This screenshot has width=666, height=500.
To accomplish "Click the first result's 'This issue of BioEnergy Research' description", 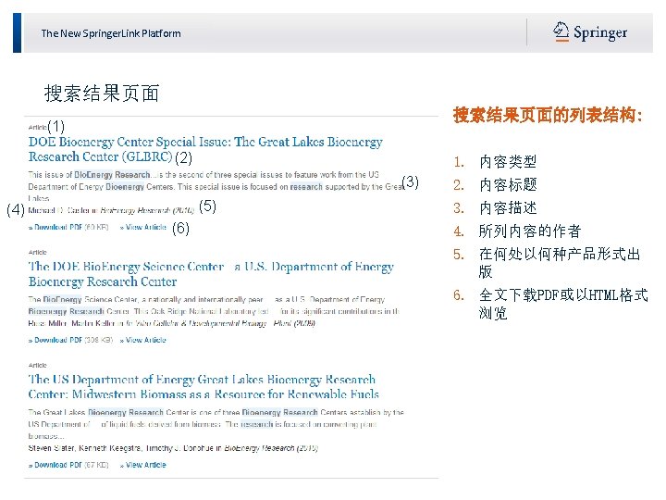I will click(x=216, y=187).
